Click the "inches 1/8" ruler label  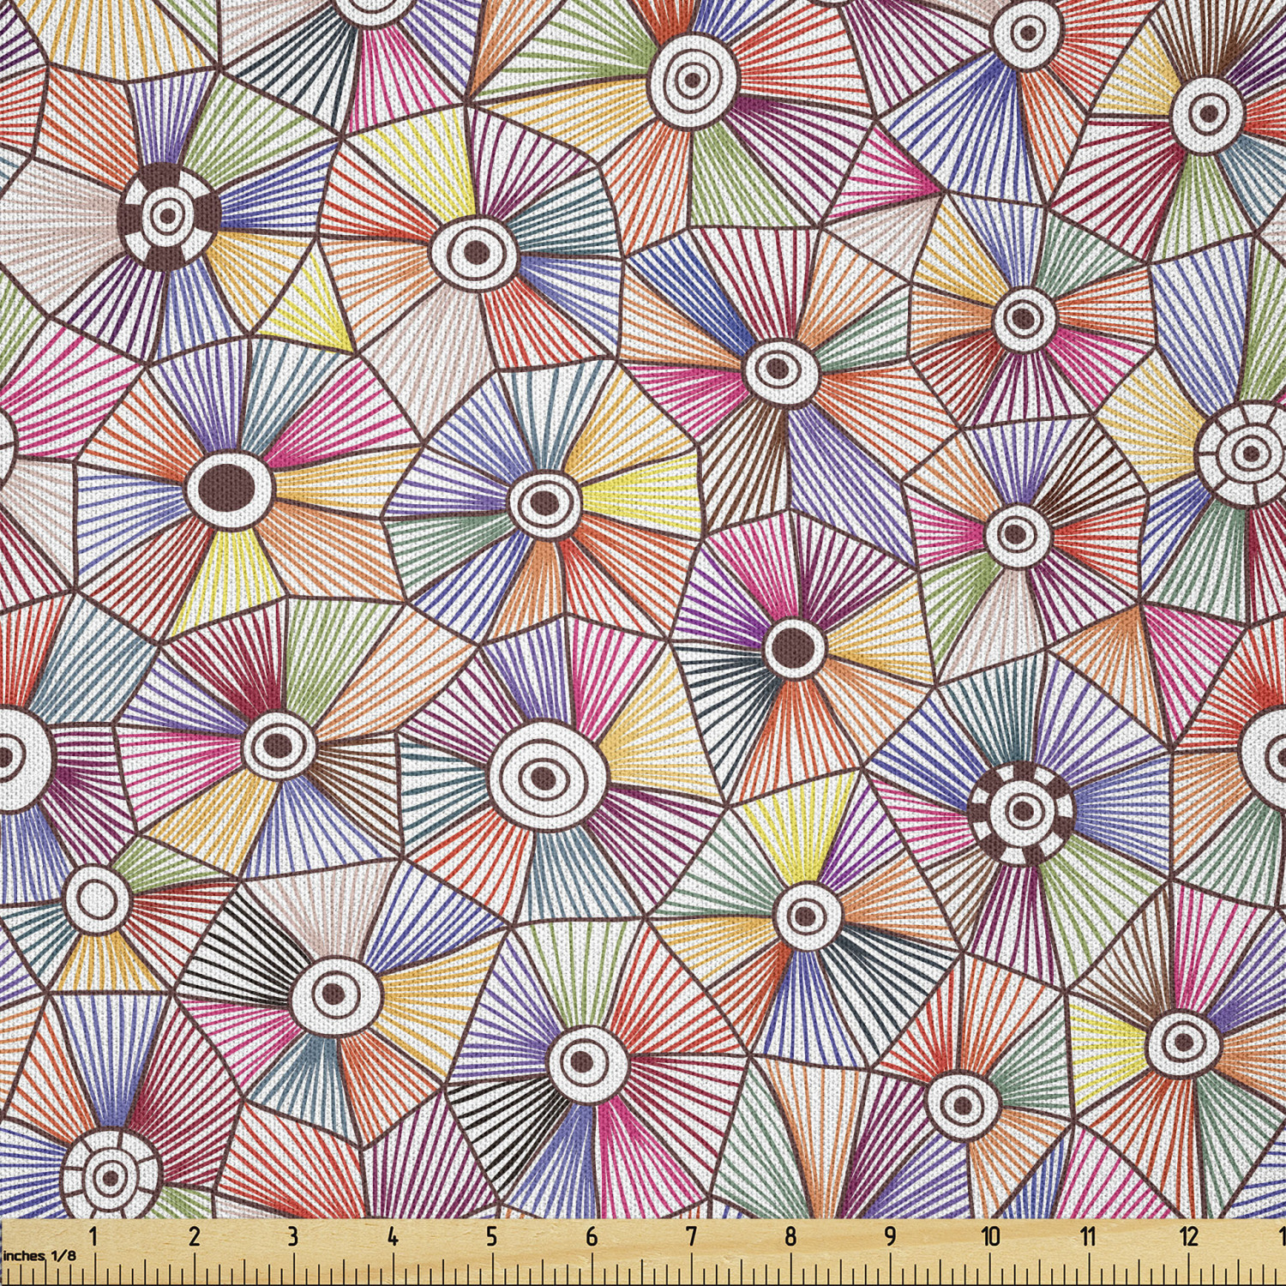[x=39, y=1255]
